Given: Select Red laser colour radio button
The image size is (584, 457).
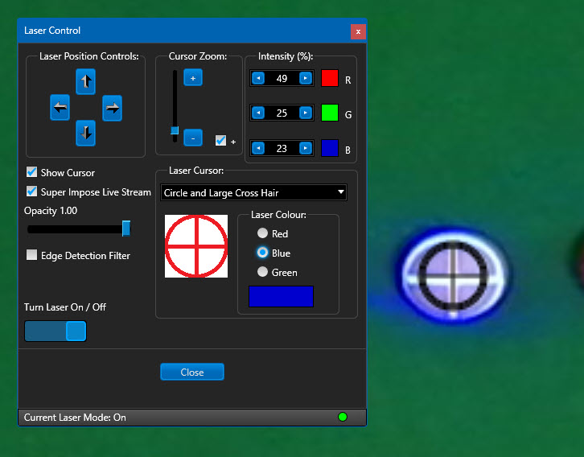Looking at the screenshot, I should (262, 233).
